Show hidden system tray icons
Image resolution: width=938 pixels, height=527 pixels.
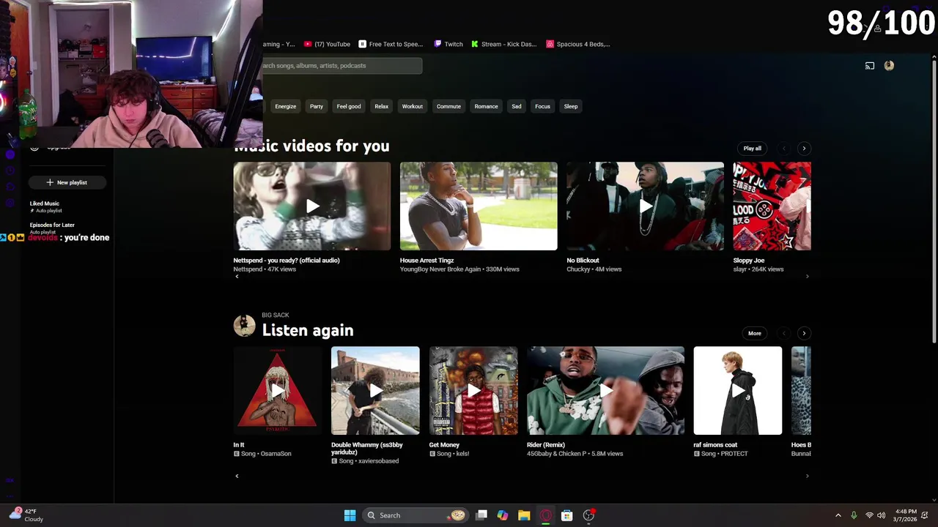pyautogui.click(x=838, y=515)
